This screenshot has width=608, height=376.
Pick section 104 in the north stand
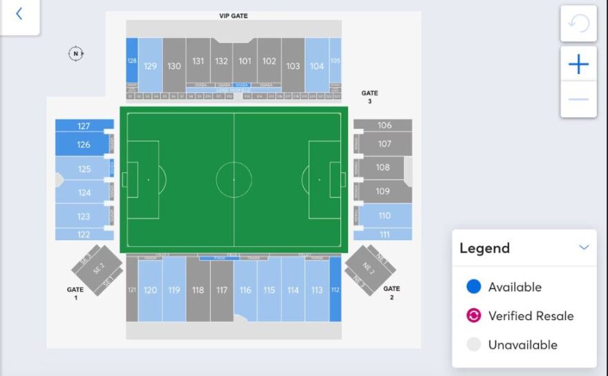point(317,66)
